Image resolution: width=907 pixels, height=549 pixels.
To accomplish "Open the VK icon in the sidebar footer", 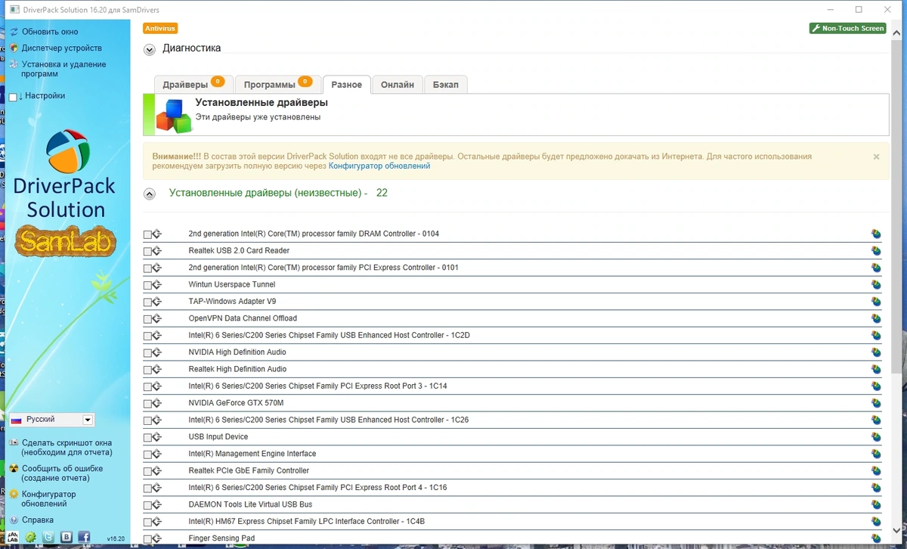I will [67, 537].
